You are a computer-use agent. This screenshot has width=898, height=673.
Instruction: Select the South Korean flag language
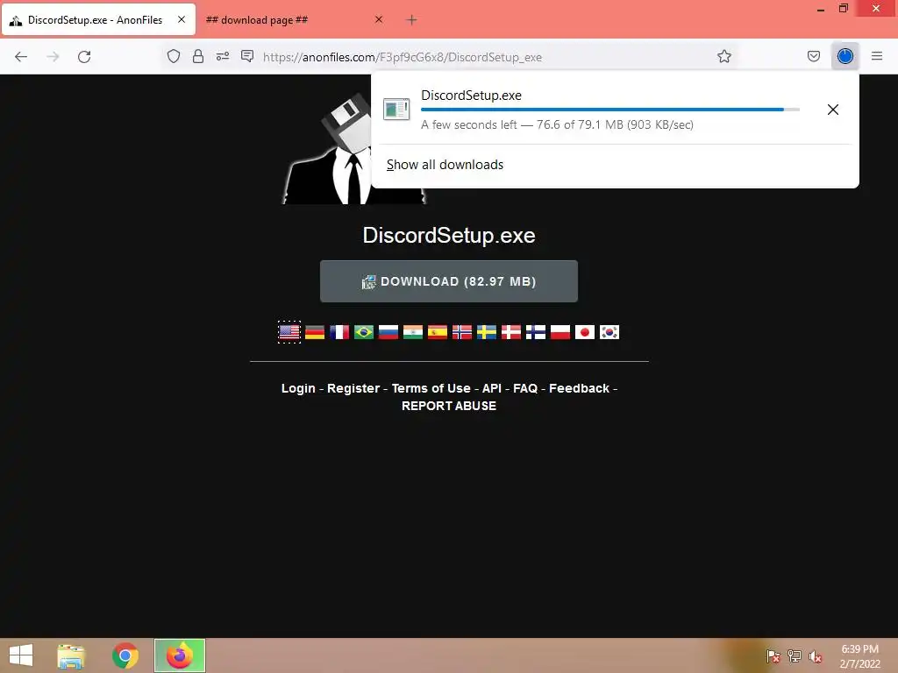pos(609,332)
